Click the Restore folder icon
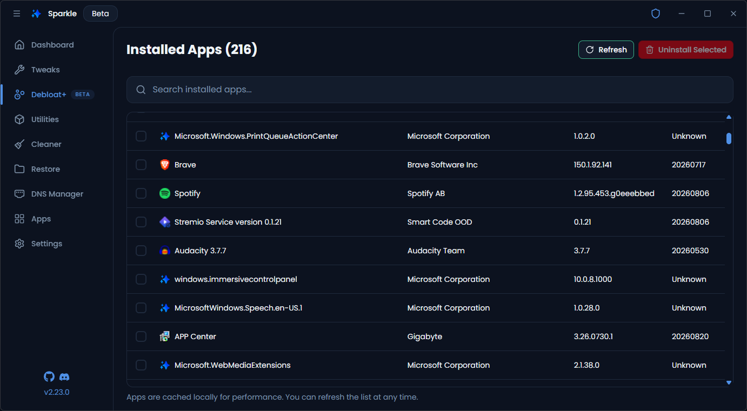This screenshot has width=747, height=411. [x=19, y=169]
